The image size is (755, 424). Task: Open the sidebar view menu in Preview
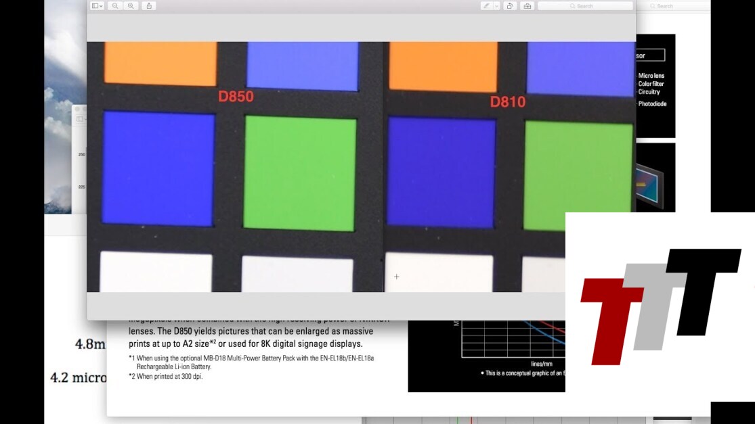(98, 6)
